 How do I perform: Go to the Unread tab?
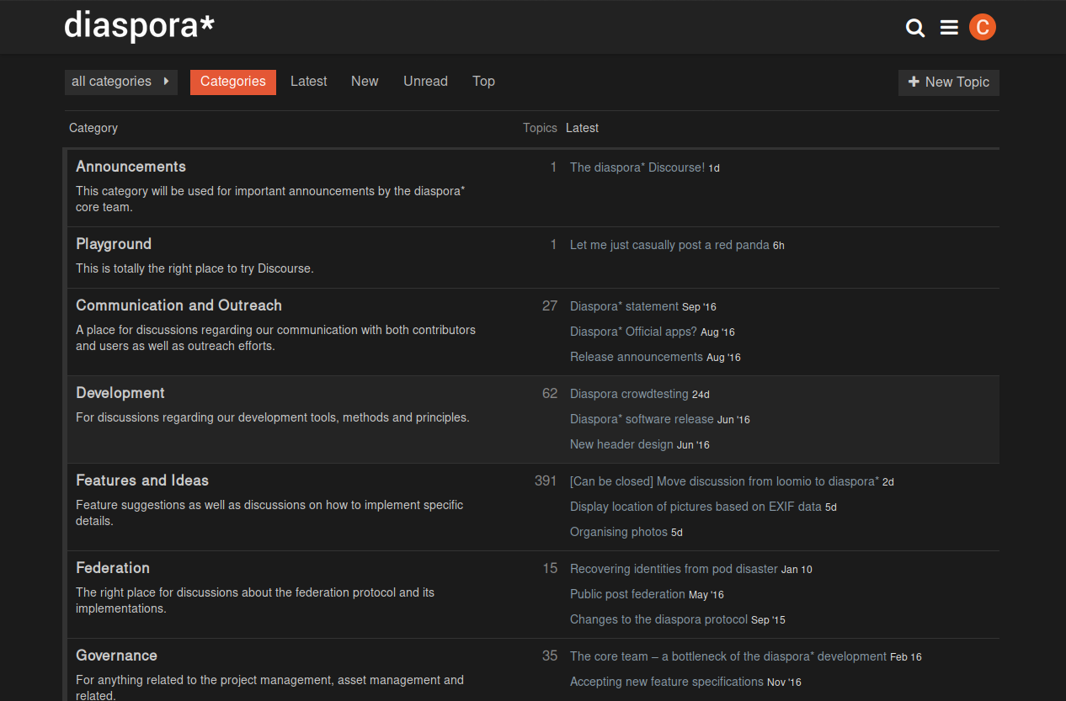(425, 82)
